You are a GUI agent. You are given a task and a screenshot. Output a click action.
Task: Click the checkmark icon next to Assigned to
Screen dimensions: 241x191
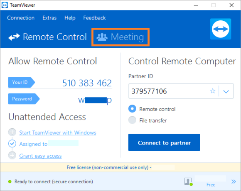(12, 144)
